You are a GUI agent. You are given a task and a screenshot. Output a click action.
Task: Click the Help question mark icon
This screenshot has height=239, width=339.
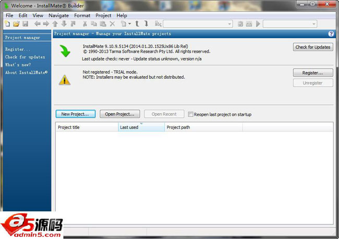click(331, 34)
